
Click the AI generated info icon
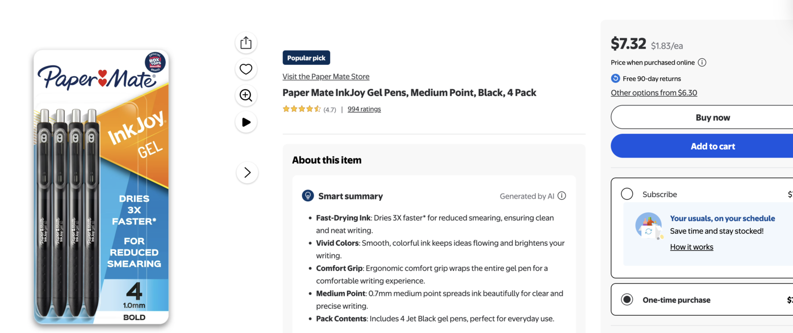click(562, 196)
